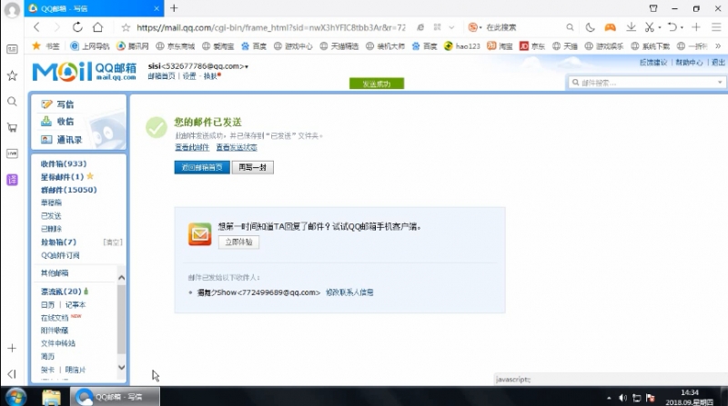Viewport: 728px width, 406px height.
Task: Click the browser address bar URL
Action: [270, 27]
